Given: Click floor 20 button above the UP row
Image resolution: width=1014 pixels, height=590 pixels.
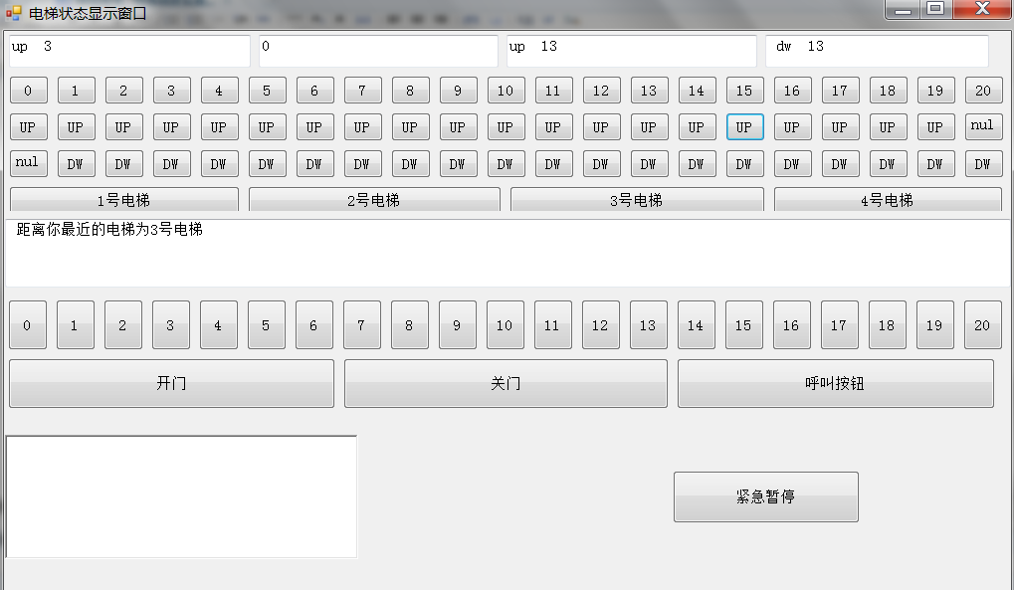Looking at the screenshot, I should tap(983, 91).
